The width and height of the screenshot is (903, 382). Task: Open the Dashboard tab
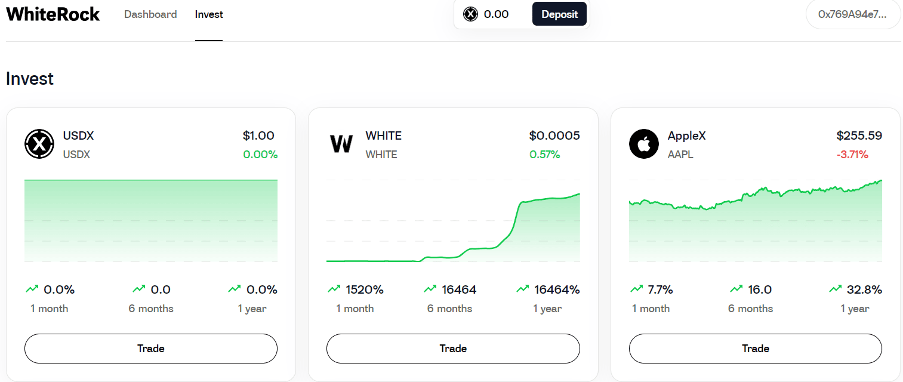[x=150, y=14]
